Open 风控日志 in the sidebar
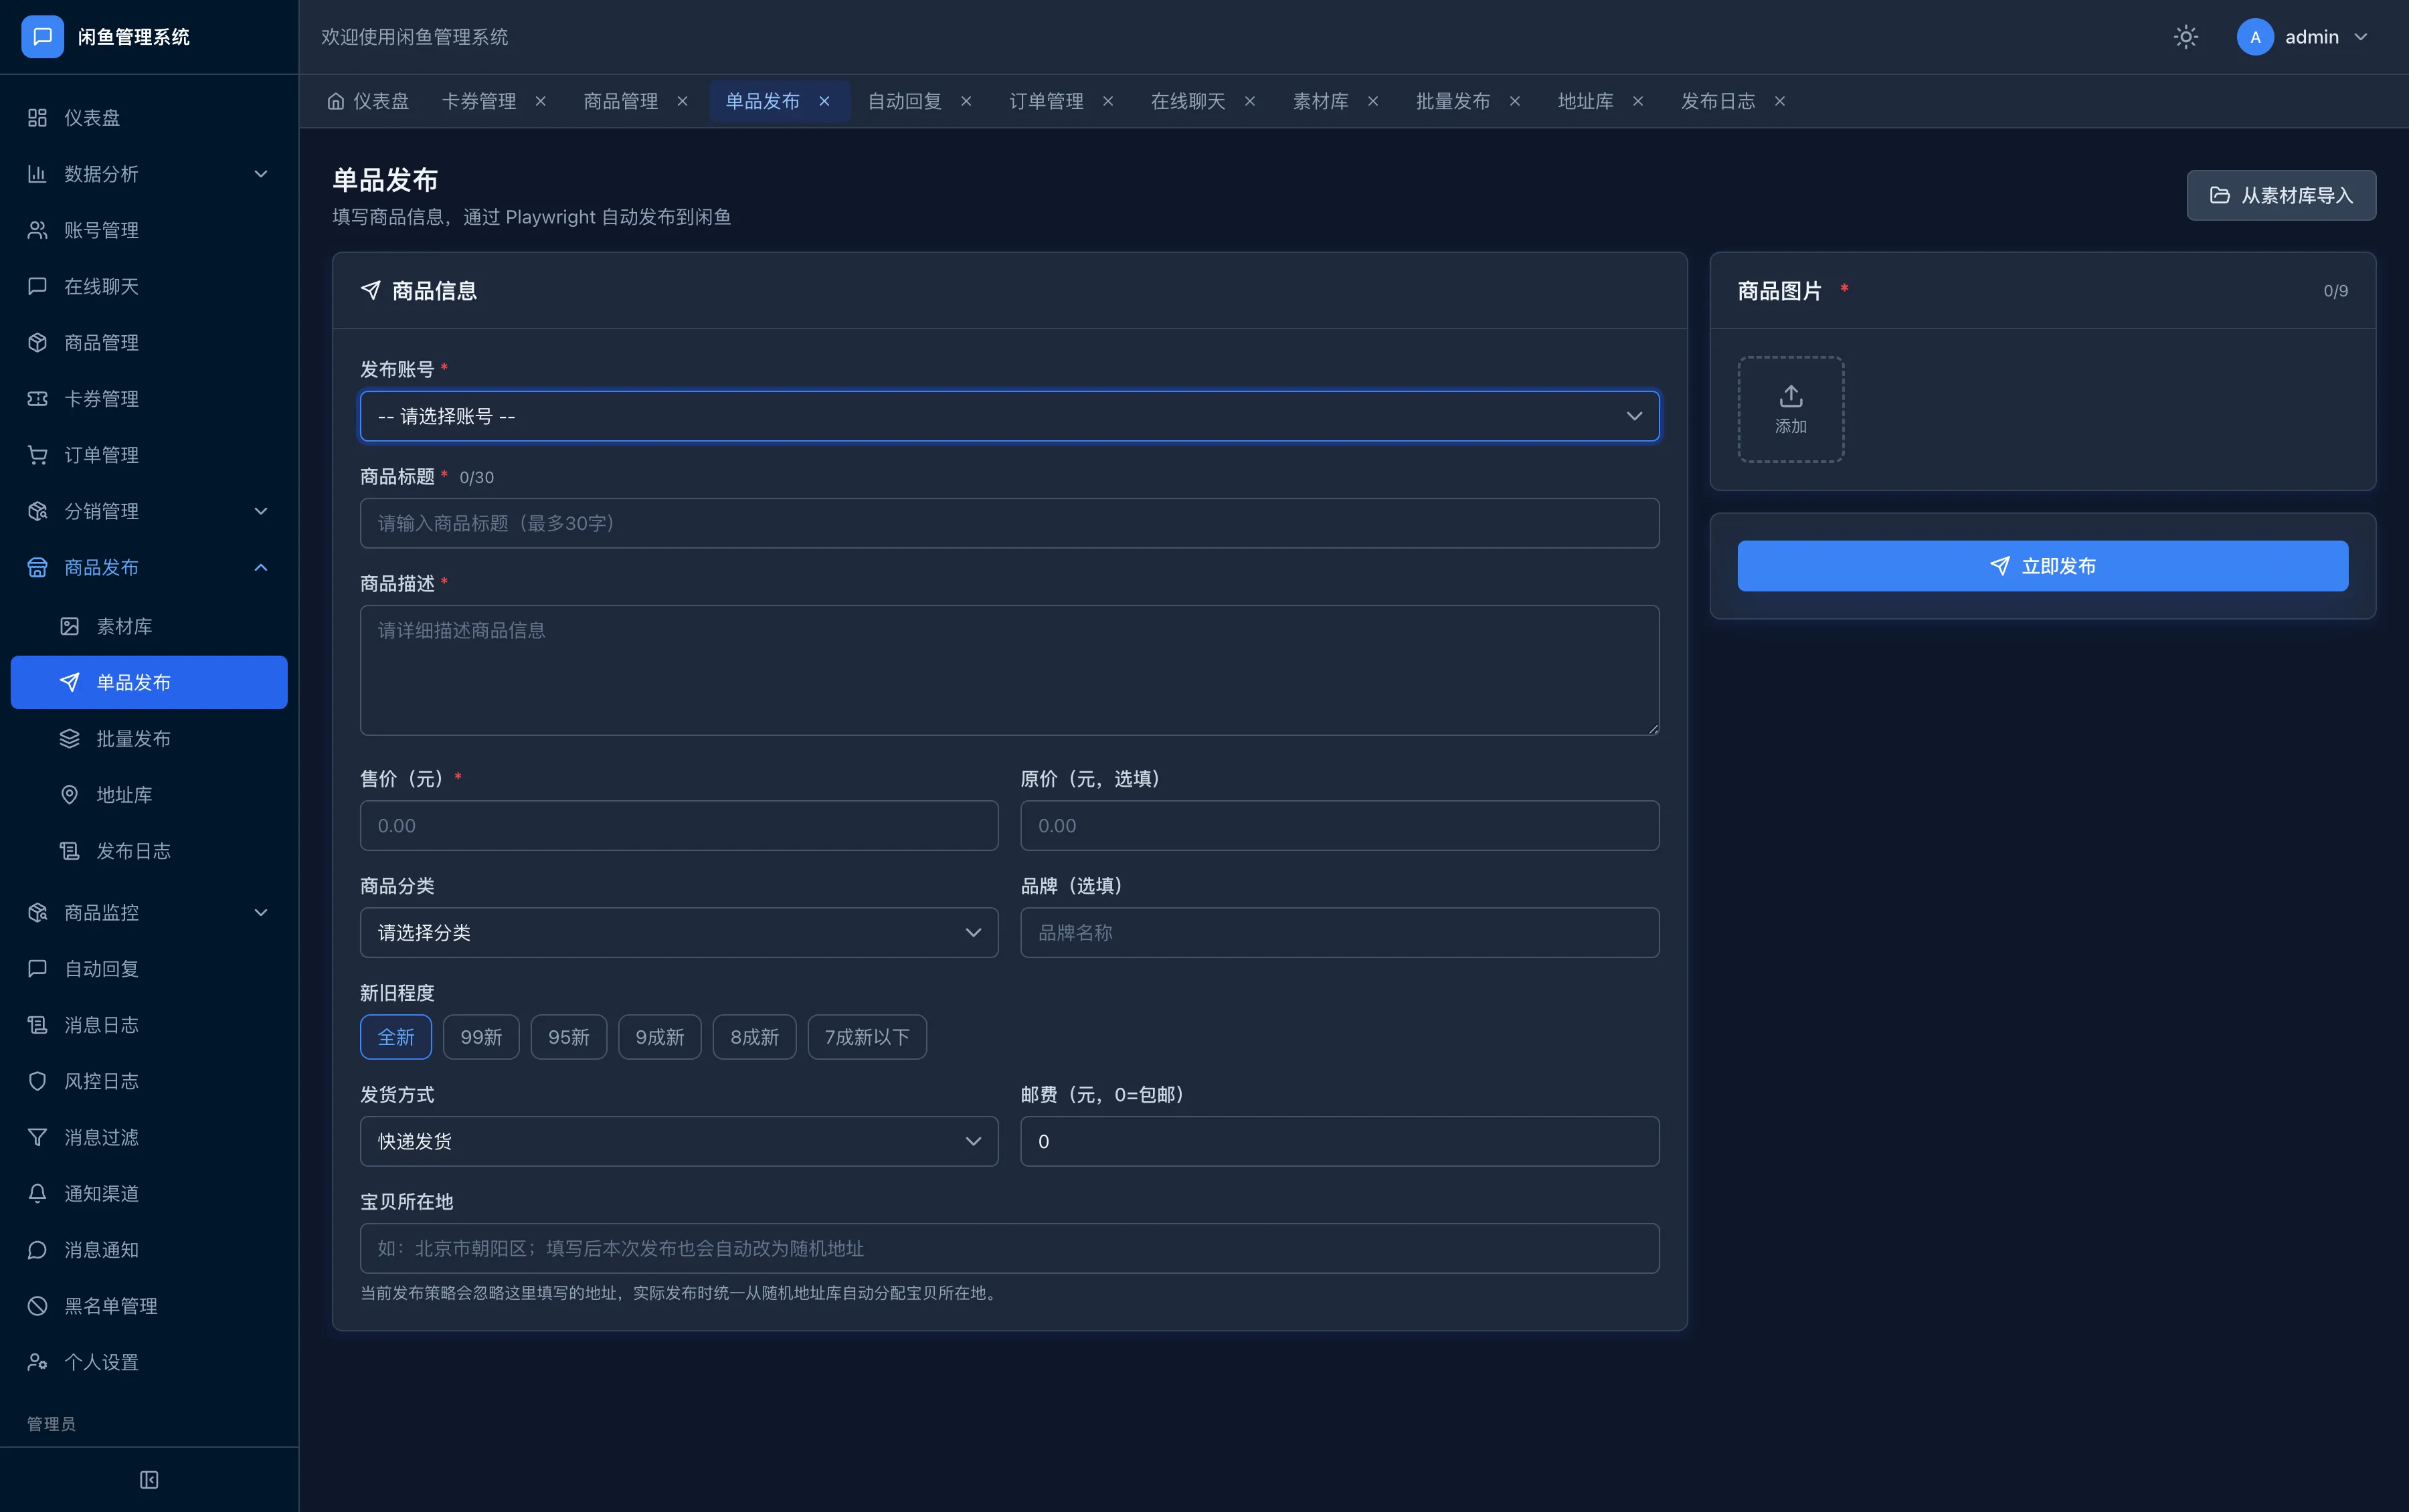The height and width of the screenshot is (1512, 2409). (149, 1081)
